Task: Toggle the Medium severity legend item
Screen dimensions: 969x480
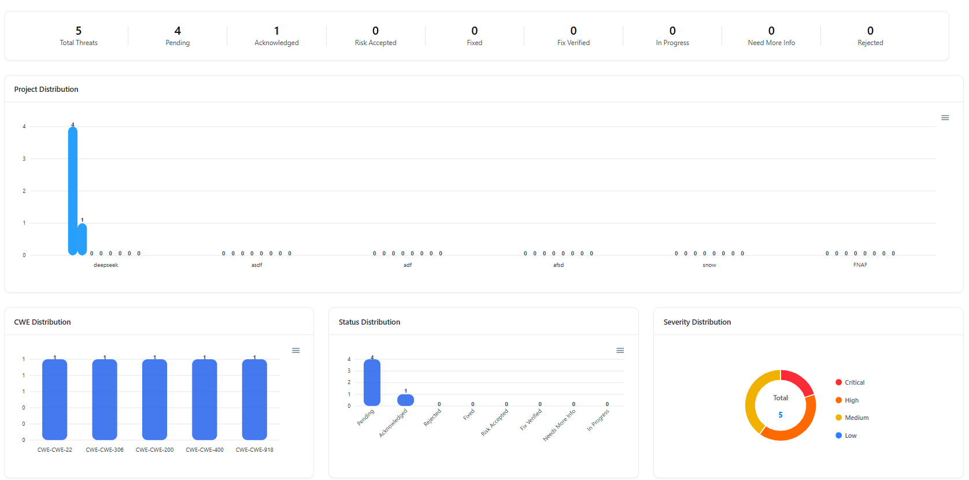Action: 852,418
